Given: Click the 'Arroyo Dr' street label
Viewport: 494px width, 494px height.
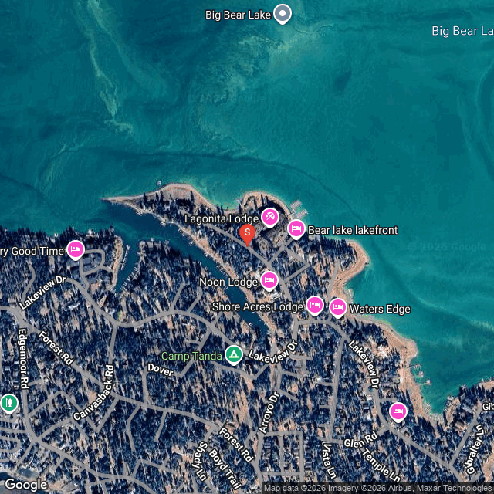Looking at the screenshot, I should click(x=269, y=412).
